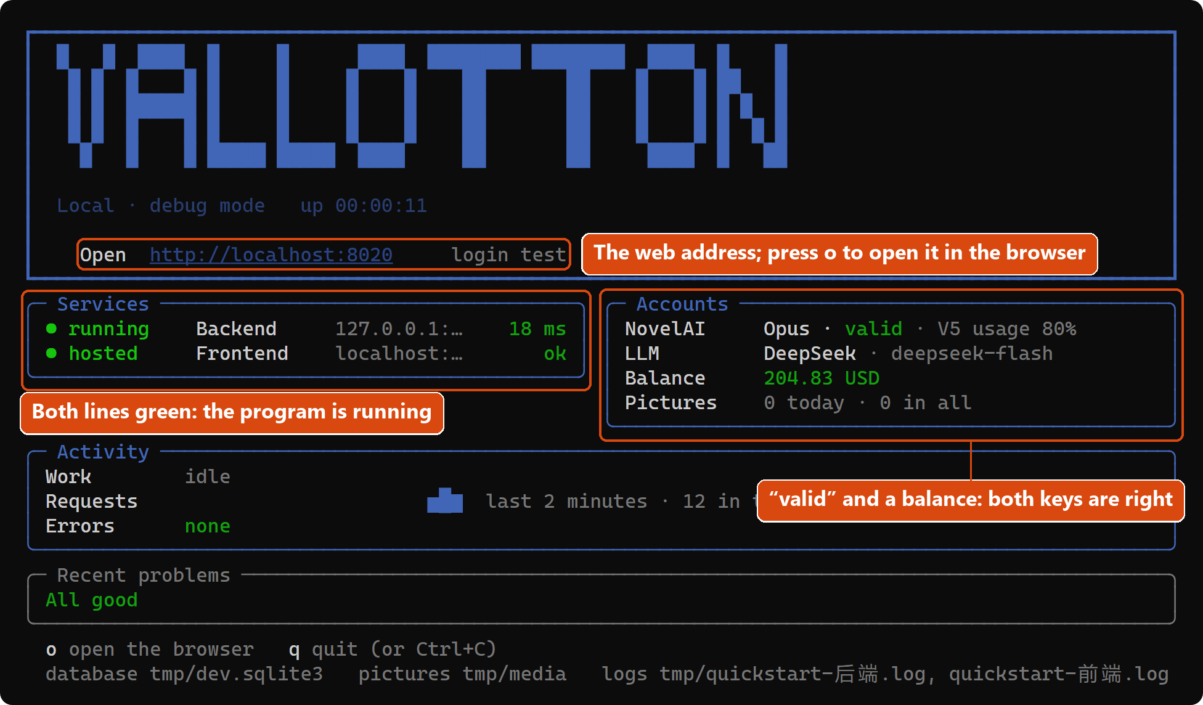Click the 'deepseek-flash' model name
Image resolution: width=1203 pixels, height=705 pixels.
tap(972, 354)
